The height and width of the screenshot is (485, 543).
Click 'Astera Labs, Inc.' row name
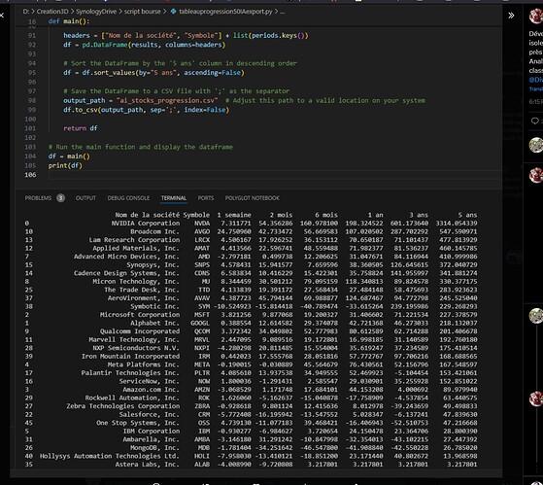[x=148, y=465]
